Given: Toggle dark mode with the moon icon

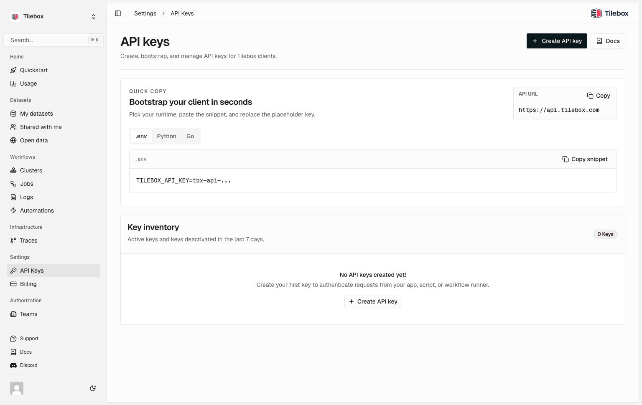Looking at the screenshot, I should coord(93,388).
